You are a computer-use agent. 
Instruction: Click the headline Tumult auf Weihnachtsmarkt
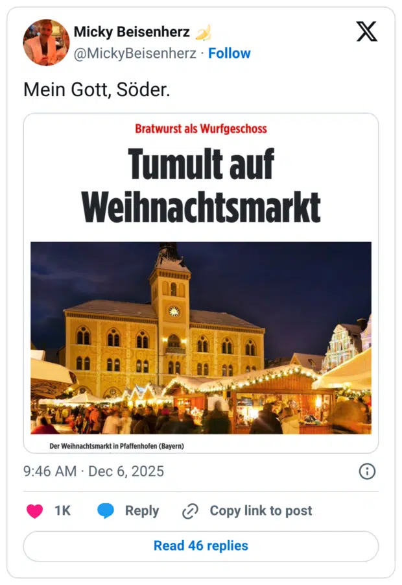click(201, 182)
